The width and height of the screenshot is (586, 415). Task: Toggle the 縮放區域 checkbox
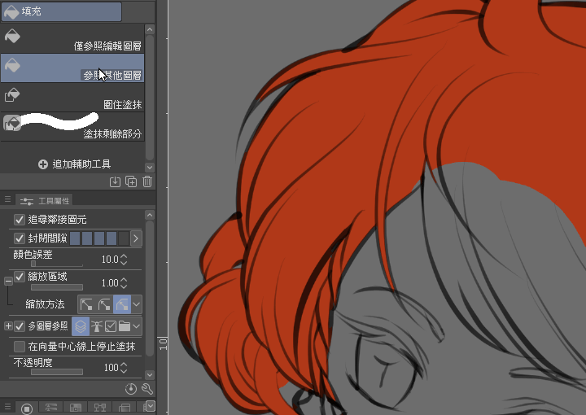click(20, 277)
